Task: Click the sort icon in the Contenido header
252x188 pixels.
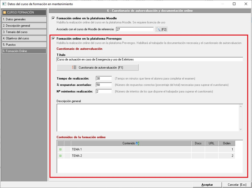Action: 138,143
